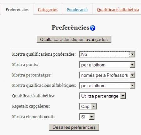Switch to the Categories tab
This screenshot has height=135, width=141.
(48, 10)
